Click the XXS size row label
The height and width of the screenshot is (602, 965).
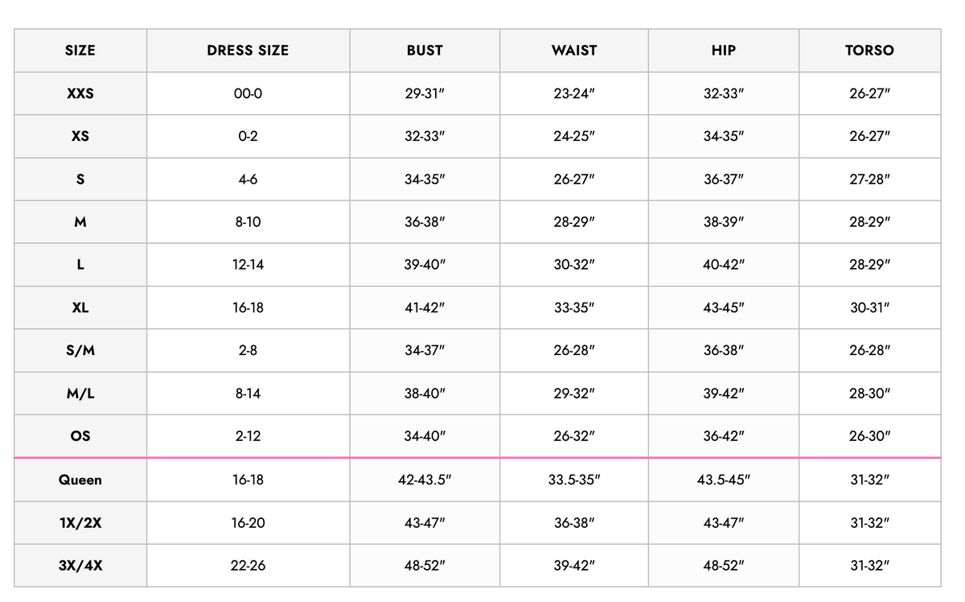(x=80, y=93)
